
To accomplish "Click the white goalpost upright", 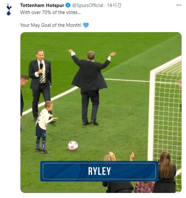I will 151,115.
